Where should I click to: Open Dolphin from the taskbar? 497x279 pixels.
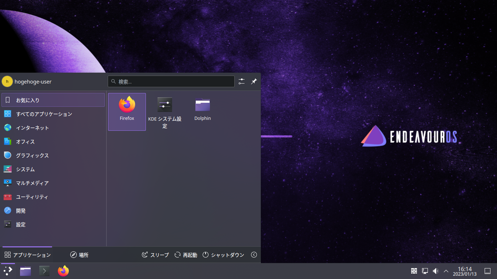tap(25, 271)
